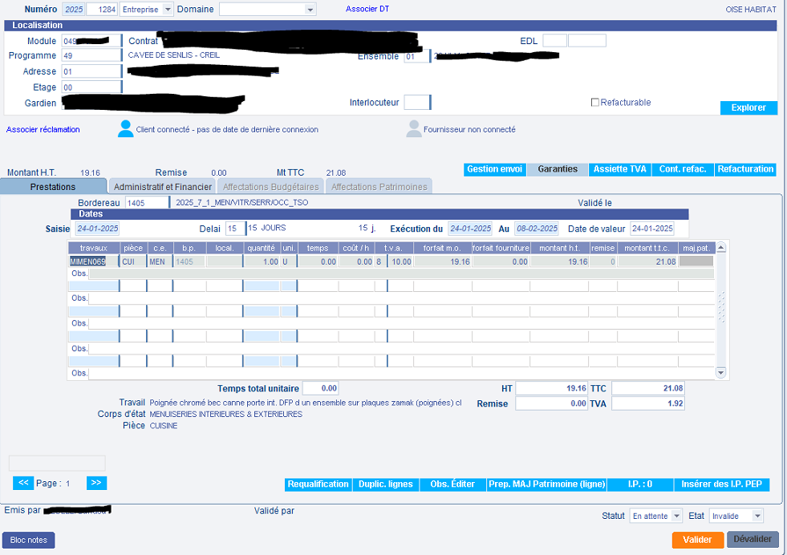Open the Entreprise dropdown
Viewport: 787px width, 555px height.
point(167,10)
